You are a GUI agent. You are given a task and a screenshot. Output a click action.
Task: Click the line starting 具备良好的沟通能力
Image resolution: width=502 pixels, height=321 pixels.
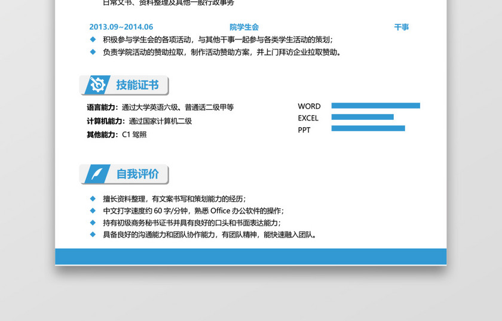point(210,234)
